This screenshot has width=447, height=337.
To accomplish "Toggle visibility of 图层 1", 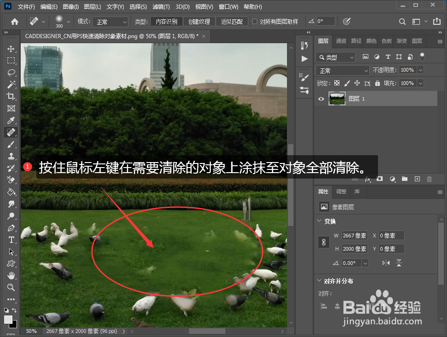I will (321, 99).
